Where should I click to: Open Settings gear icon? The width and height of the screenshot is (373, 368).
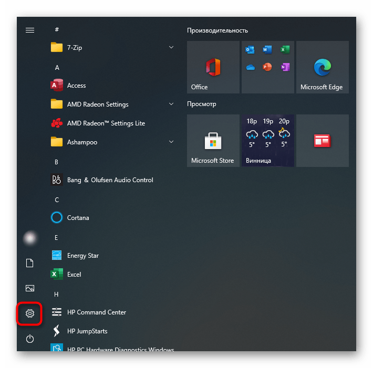tap(30, 313)
